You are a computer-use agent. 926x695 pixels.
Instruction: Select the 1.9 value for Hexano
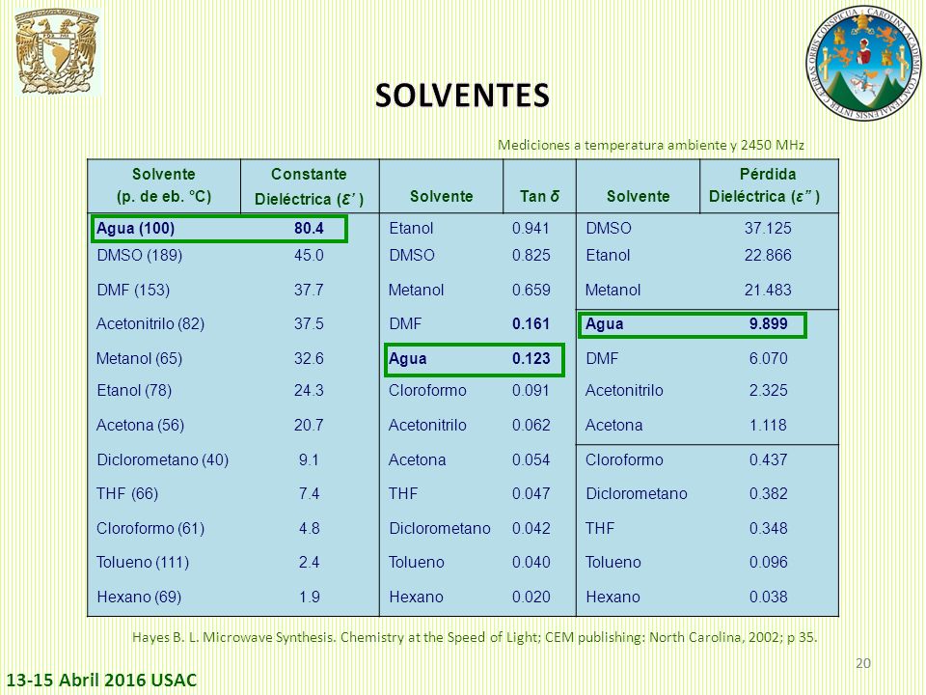(x=309, y=597)
